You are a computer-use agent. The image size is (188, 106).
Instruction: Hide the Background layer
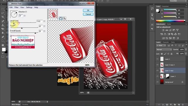point(157,82)
